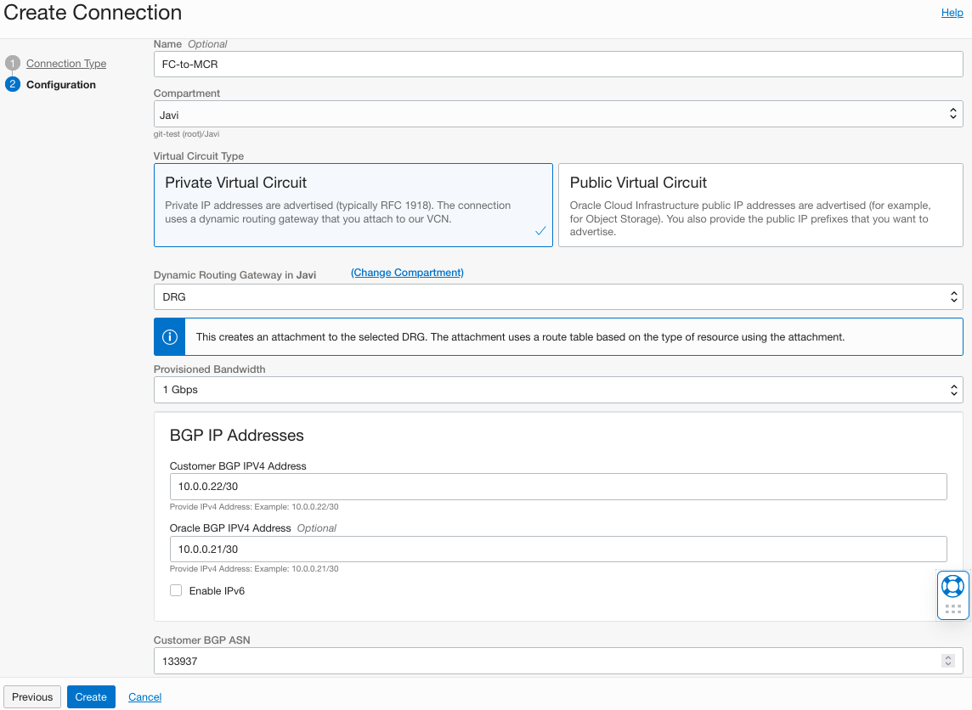Screen dimensions: 972x710
Task: Click the Customer BGP IPV4 Address field
Action: [x=557, y=487]
